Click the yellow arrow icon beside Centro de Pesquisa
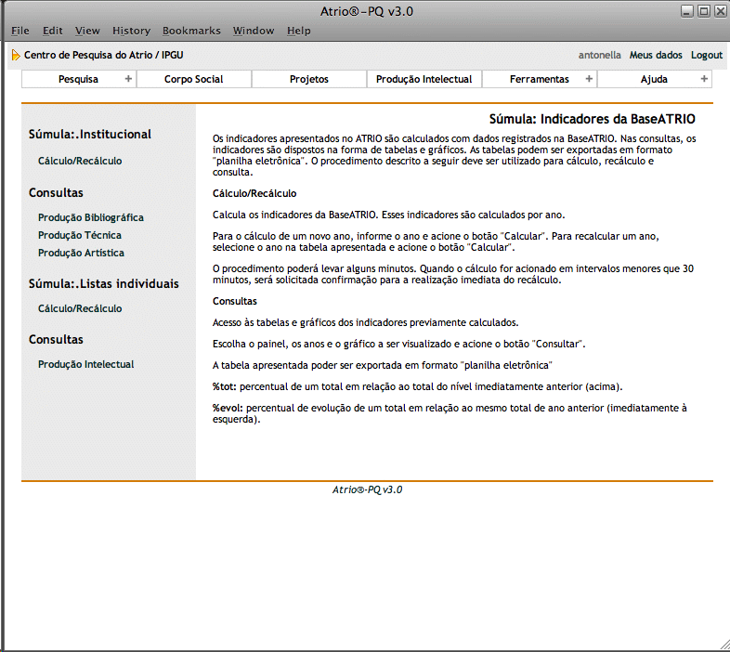Image resolution: width=730 pixels, height=652 pixels. coord(16,56)
